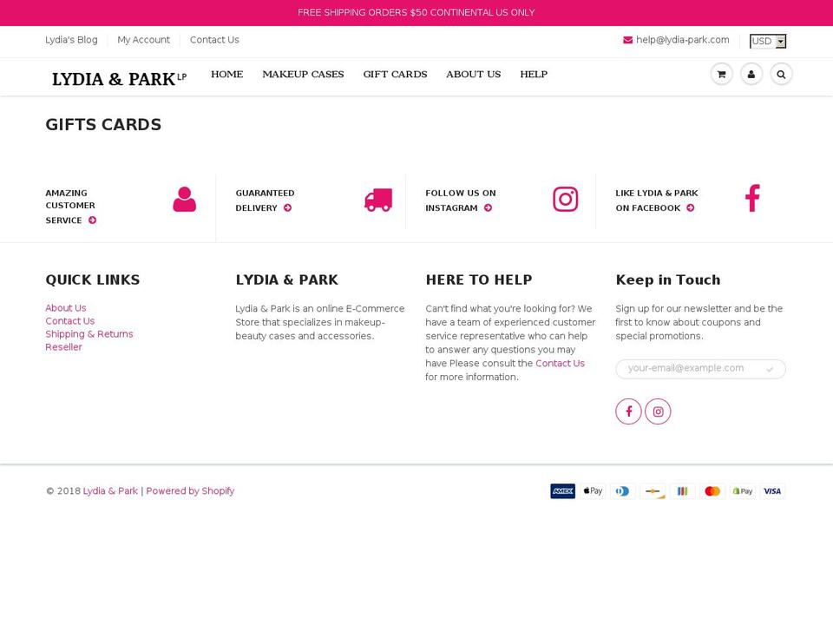Click Amazing Customer Service text

click(70, 207)
